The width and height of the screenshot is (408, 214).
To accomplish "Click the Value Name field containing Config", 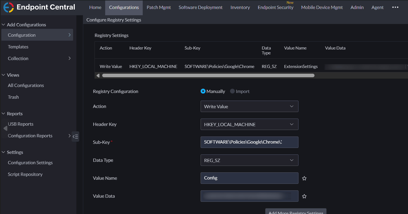I will pos(249,178).
